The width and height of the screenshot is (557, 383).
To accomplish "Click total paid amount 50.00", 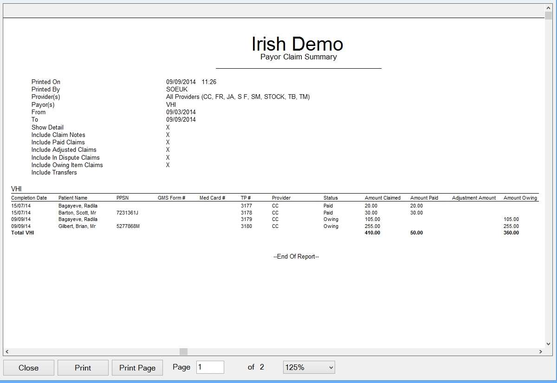I will tap(416, 233).
